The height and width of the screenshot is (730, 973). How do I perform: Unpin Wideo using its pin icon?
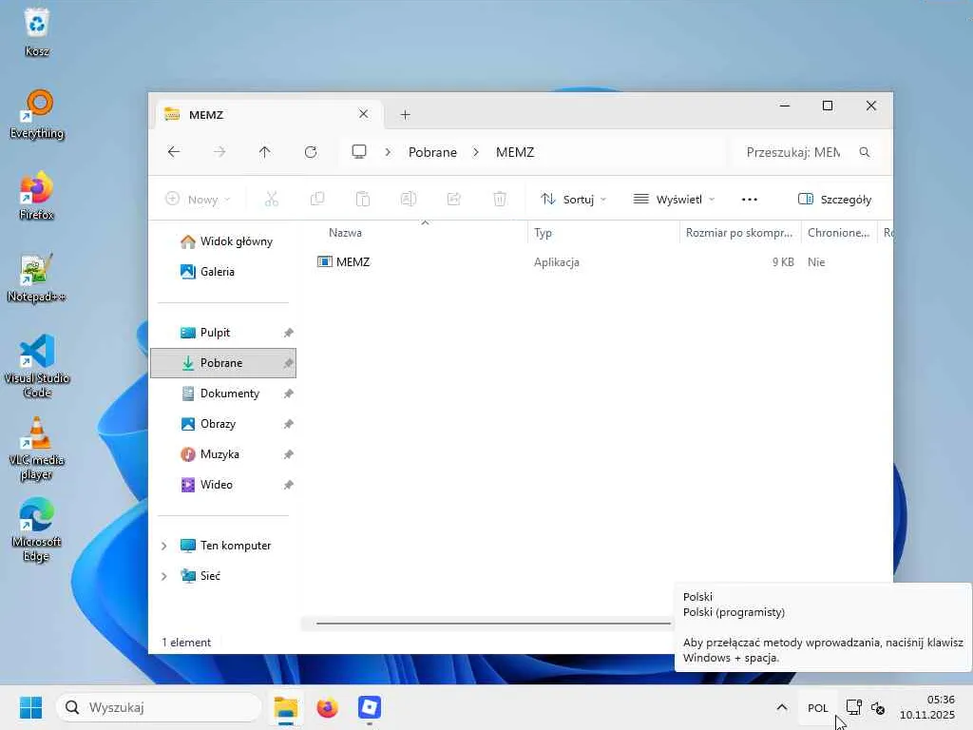tap(289, 485)
